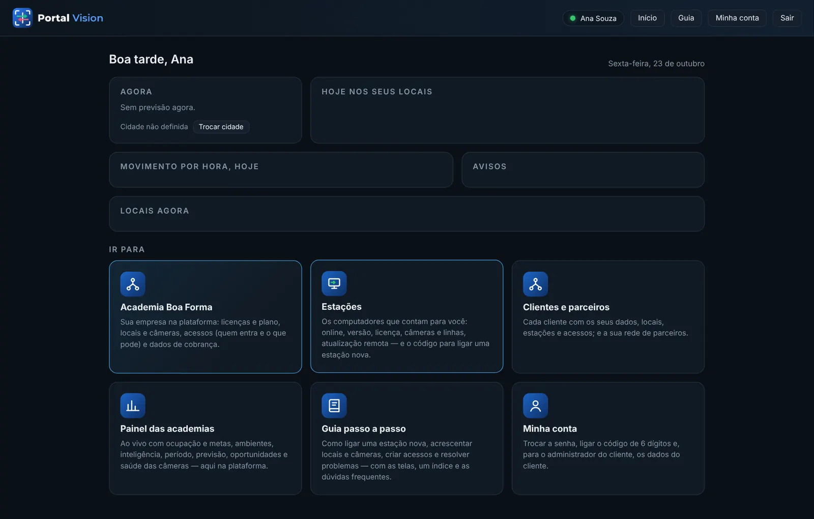Screen dimensions: 814x519
Task: Click the 'IR PARA' section label
Action: (127, 249)
